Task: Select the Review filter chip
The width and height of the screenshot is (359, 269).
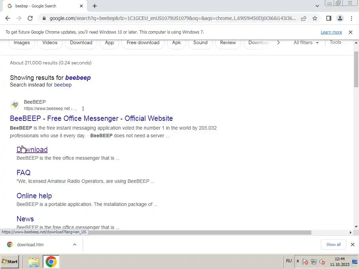Action: pyautogui.click(x=228, y=43)
